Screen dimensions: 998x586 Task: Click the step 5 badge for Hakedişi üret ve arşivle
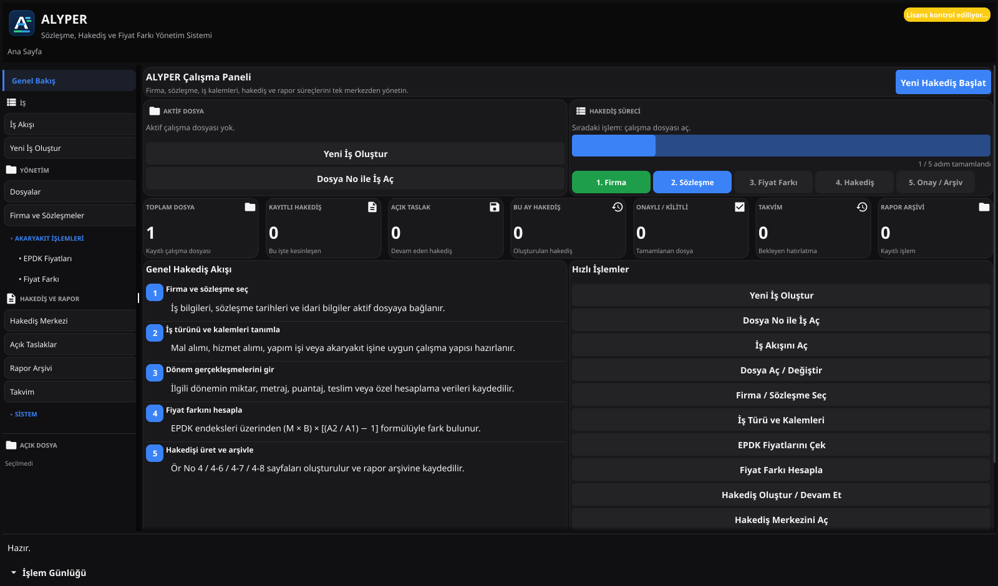point(155,453)
